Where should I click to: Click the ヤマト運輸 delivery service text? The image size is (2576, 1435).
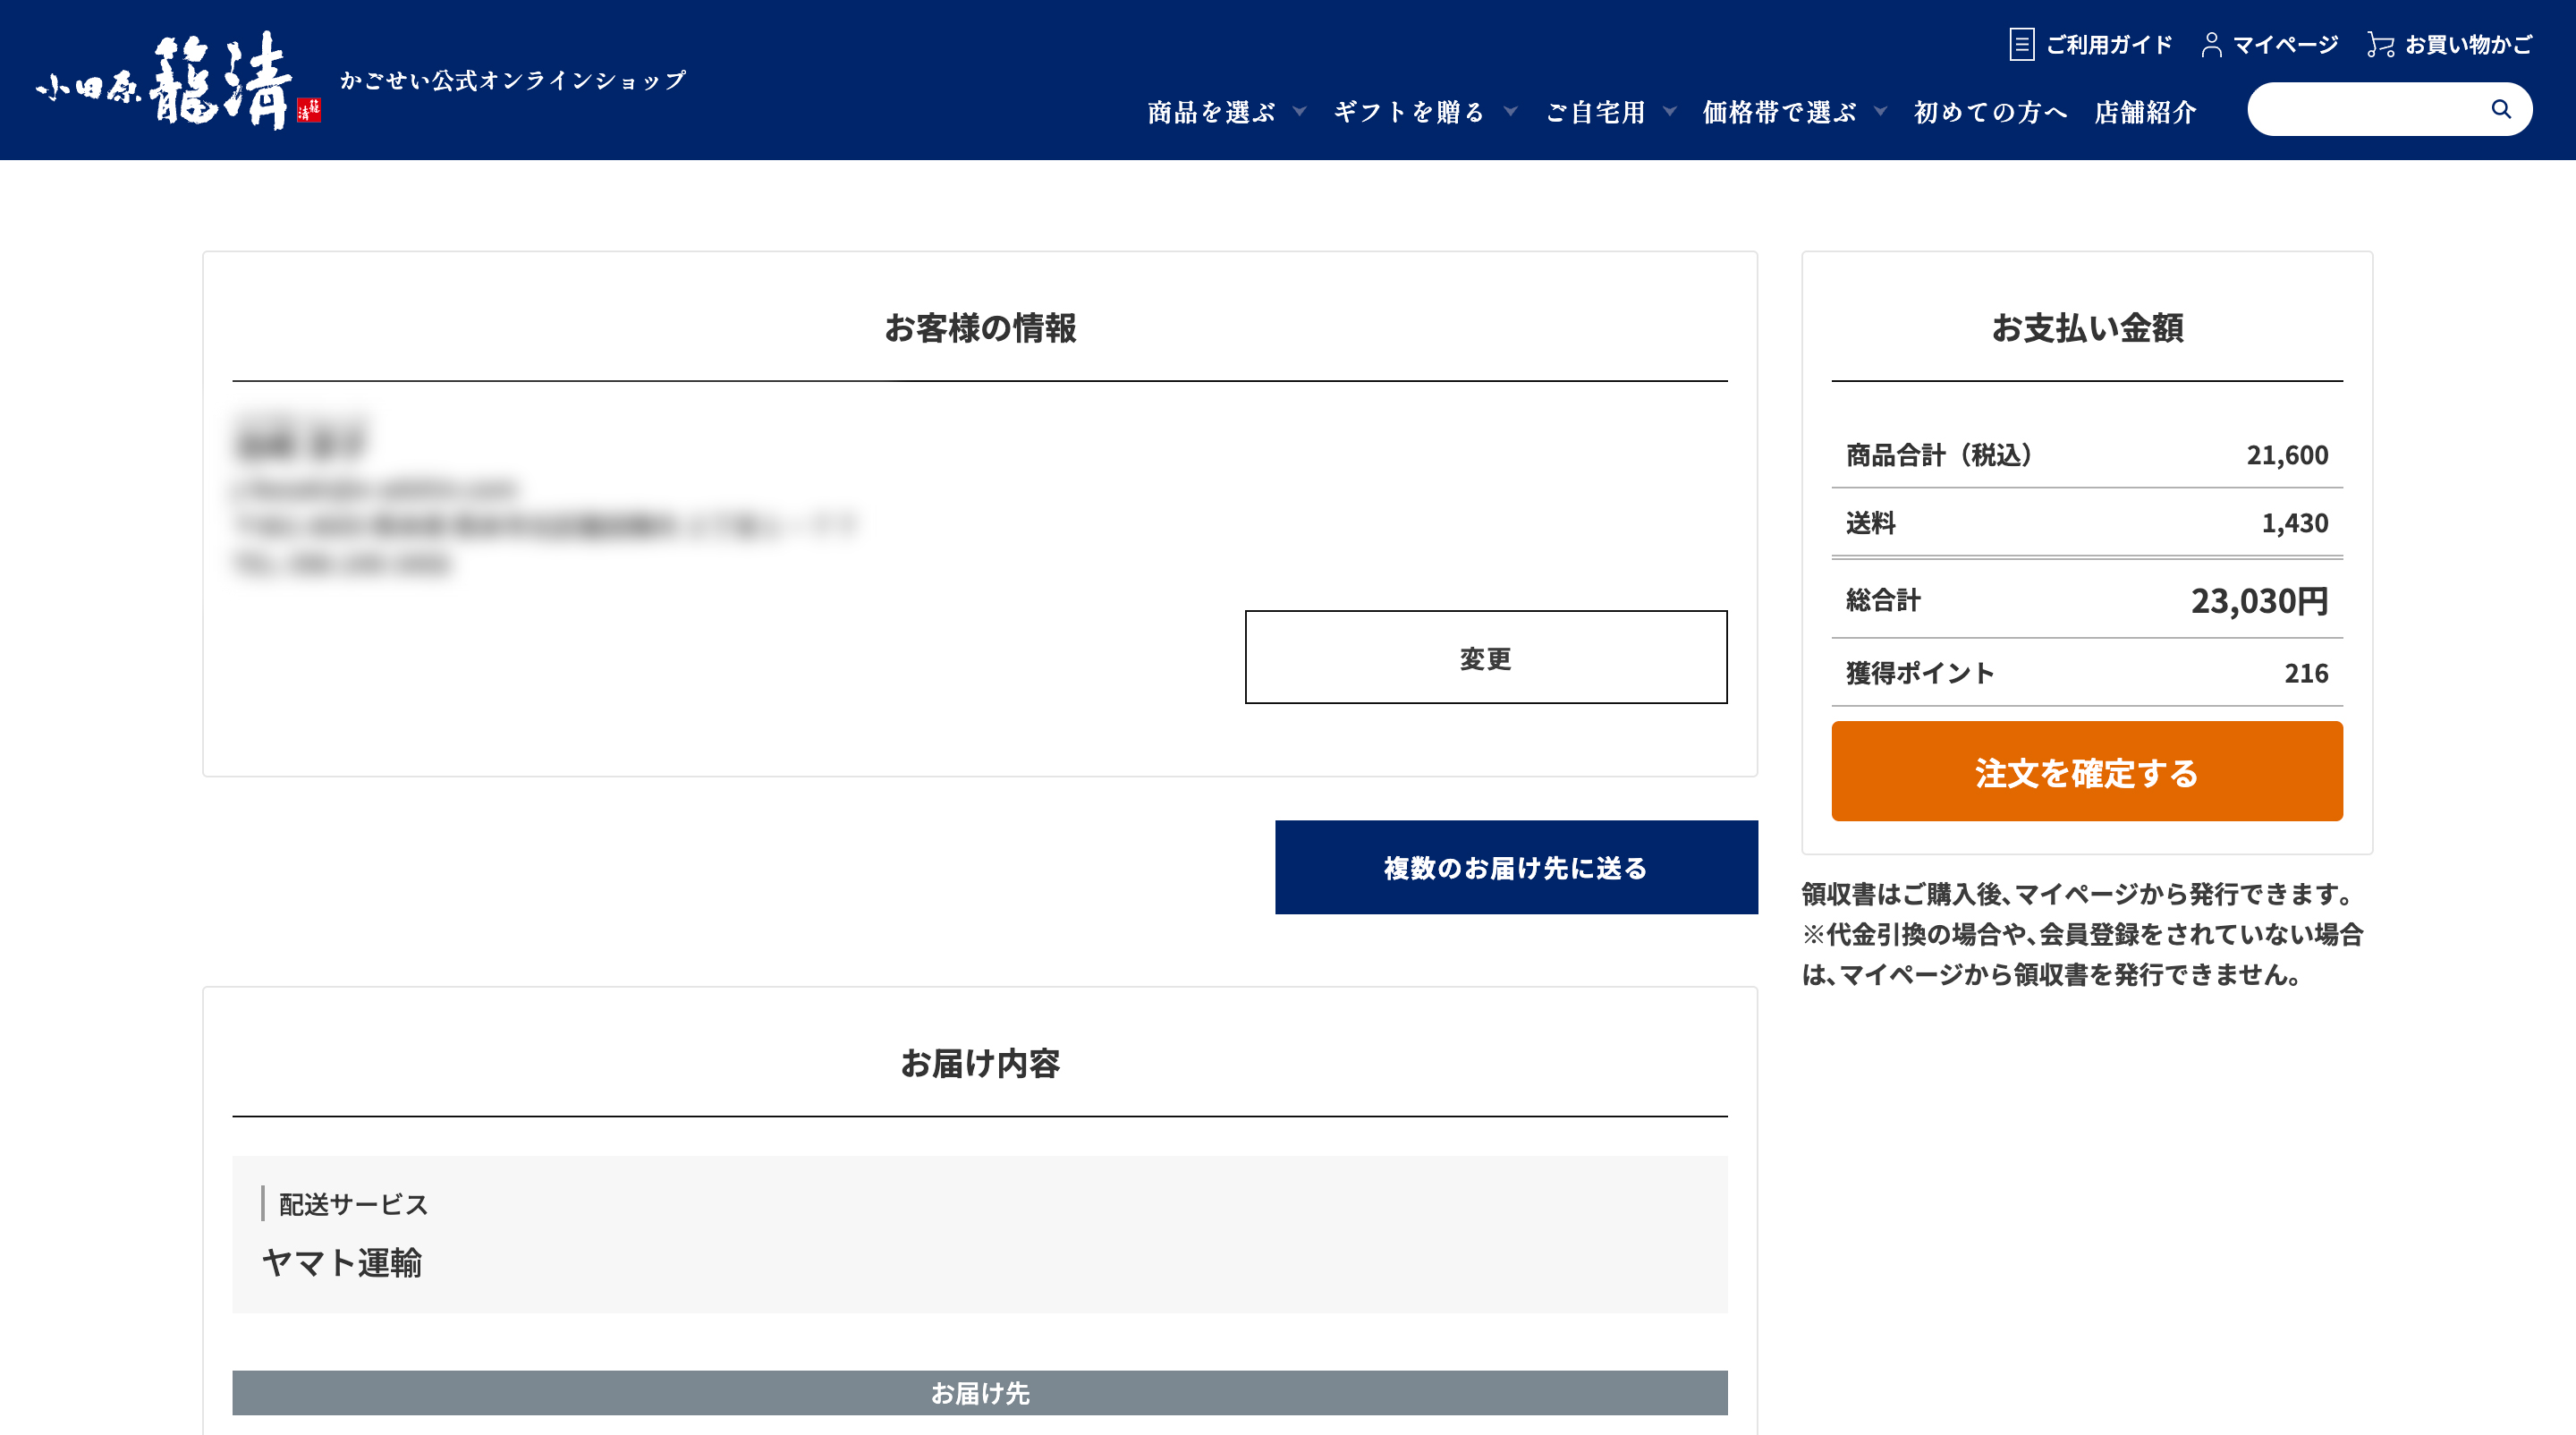click(x=342, y=1262)
